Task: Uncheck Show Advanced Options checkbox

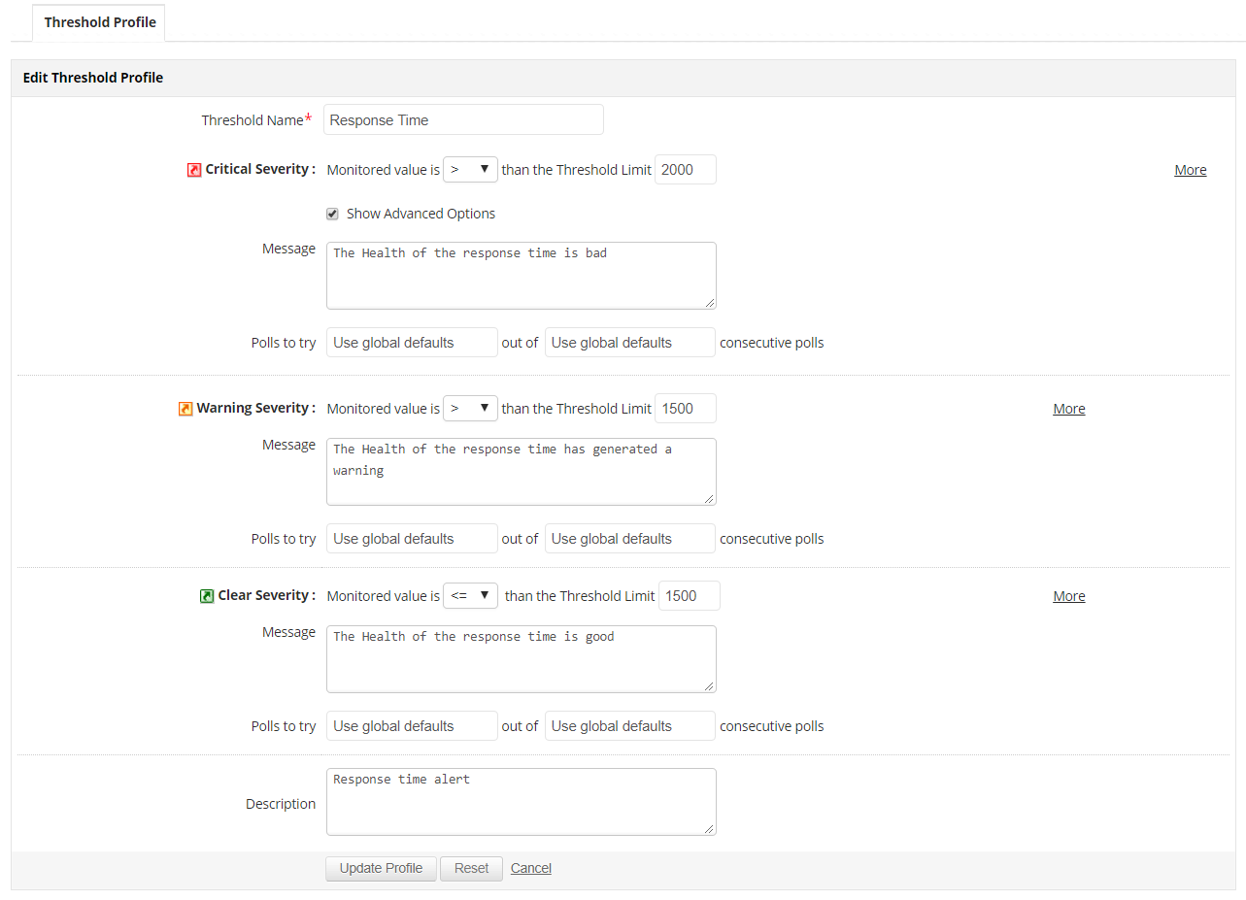Action: pos(332,214)
